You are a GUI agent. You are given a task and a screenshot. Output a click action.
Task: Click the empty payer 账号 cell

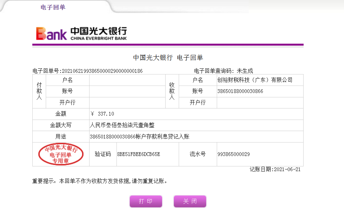[127, 91]
